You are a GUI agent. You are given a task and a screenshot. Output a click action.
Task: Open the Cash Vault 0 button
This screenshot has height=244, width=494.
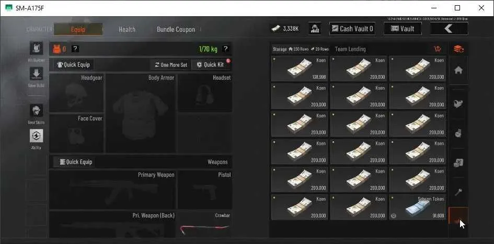(352, 29)
